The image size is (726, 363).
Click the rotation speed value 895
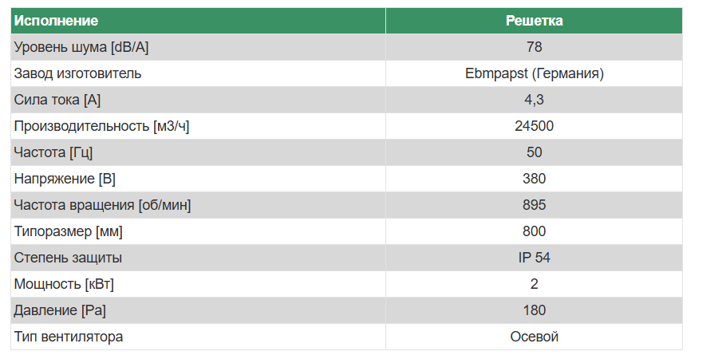(x=534, y=205)
